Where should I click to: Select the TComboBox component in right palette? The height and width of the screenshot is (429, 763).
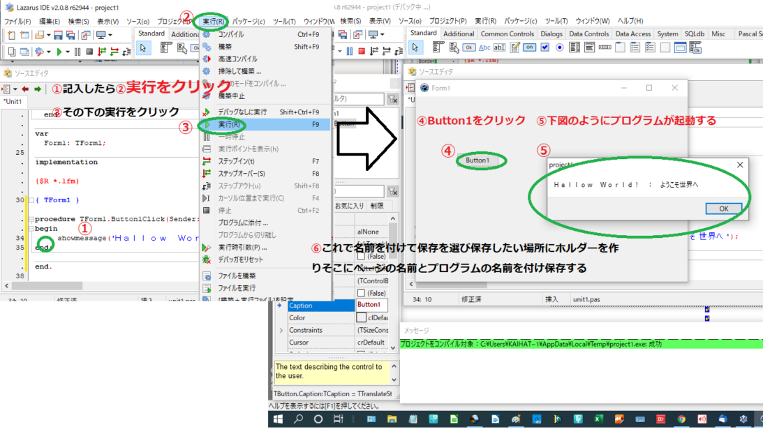pyautogui.click(x=589, y=47)
